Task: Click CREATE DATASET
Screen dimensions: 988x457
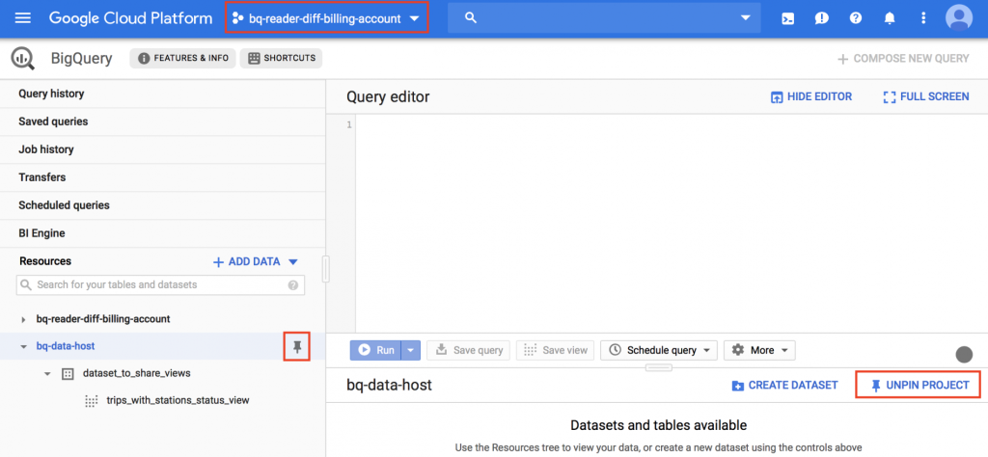Action: (x=784, y=386)
